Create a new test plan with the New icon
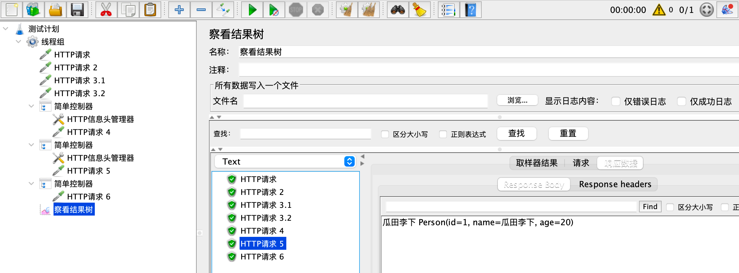 click(12, 10)
